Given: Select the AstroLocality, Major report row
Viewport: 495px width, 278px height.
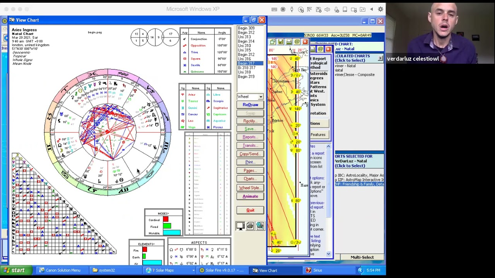Looking at the screenshot, I should [x=359, y=175].
